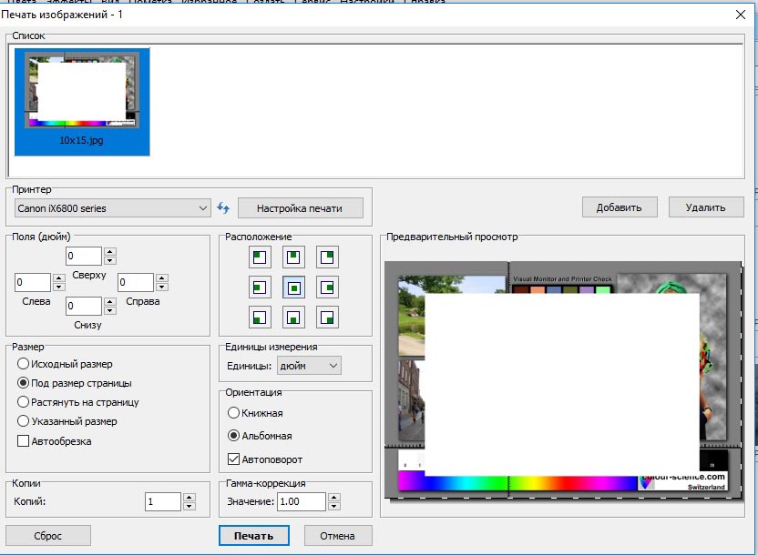Decrease the Снизу margin value
Image resolution: width=758 pixels, height=555 pixels.
pos(110,310)
